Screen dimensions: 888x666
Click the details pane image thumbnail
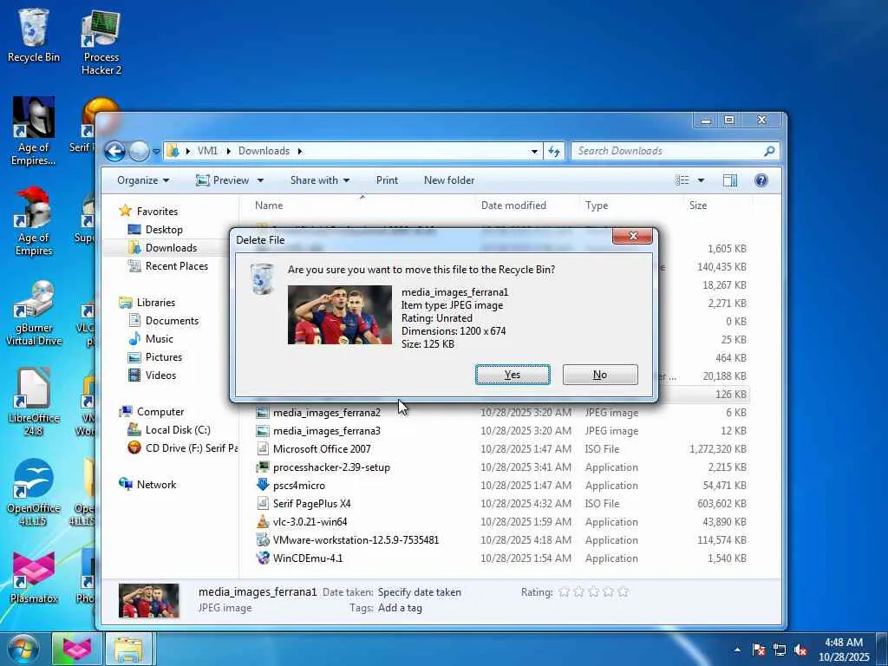coord(149,600)
